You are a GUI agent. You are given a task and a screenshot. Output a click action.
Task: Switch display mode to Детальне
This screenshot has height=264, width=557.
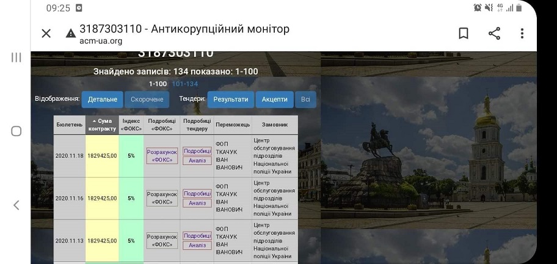[103, 99]
